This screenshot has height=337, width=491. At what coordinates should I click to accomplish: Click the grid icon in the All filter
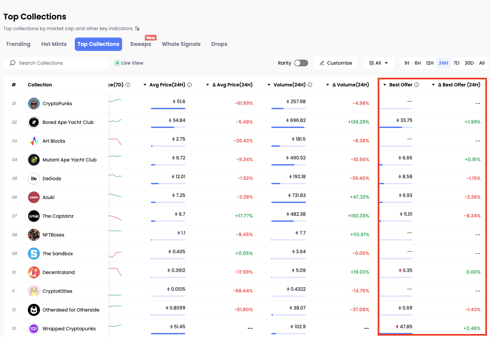[372, 63]
